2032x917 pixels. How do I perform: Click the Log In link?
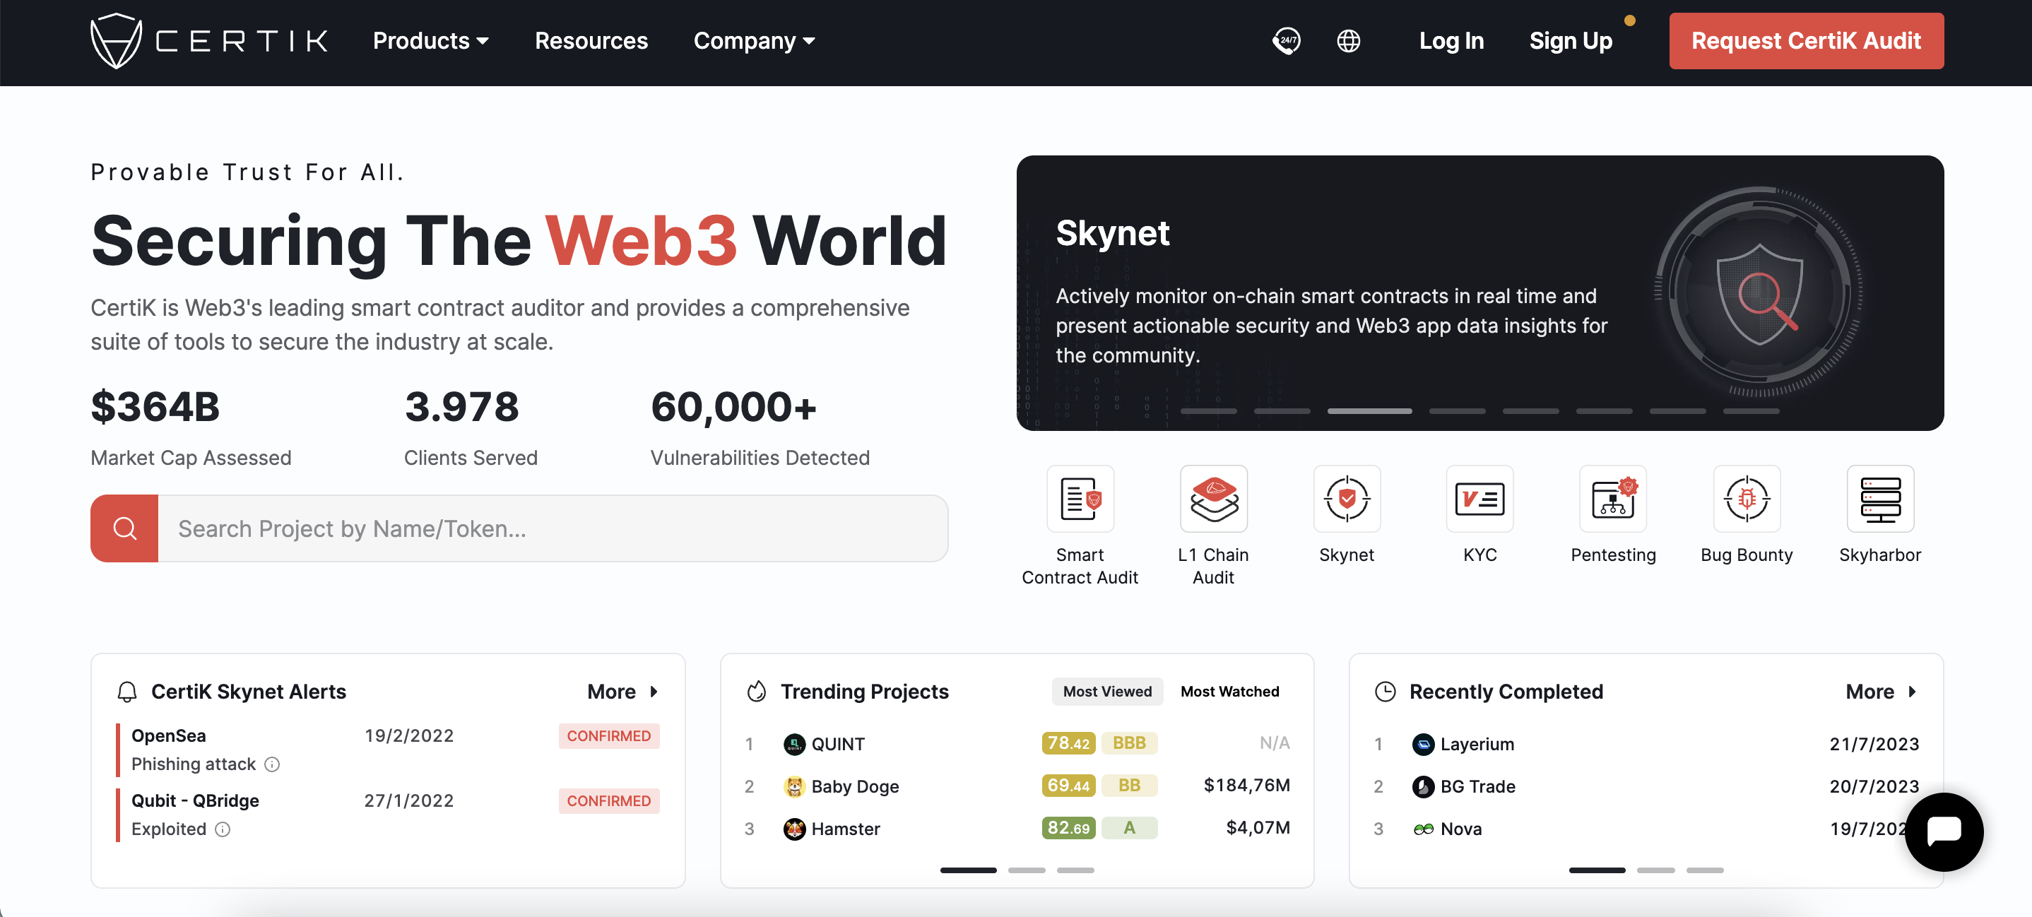[x=1451, y=41]
